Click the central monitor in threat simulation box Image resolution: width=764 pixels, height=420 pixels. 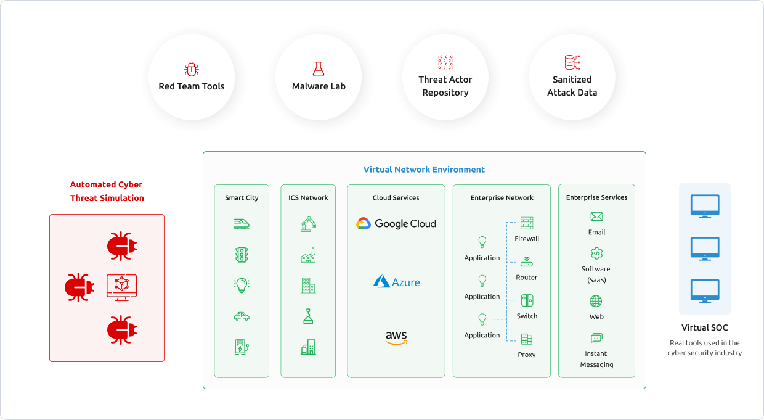tap(122, 287)
